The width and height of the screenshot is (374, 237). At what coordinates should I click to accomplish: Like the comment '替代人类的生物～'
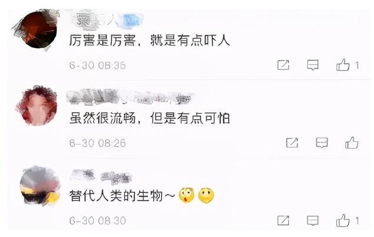tap(343, 220)
